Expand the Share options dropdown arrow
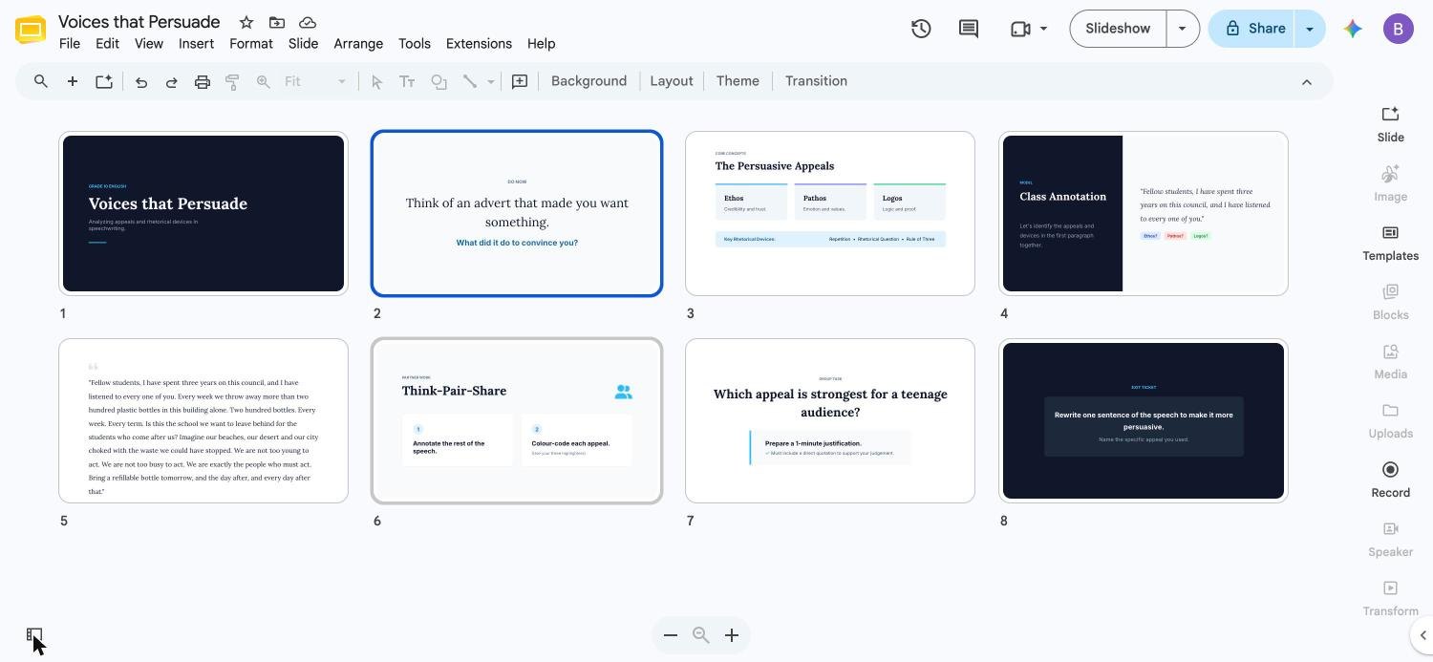 coord(1310,29)
